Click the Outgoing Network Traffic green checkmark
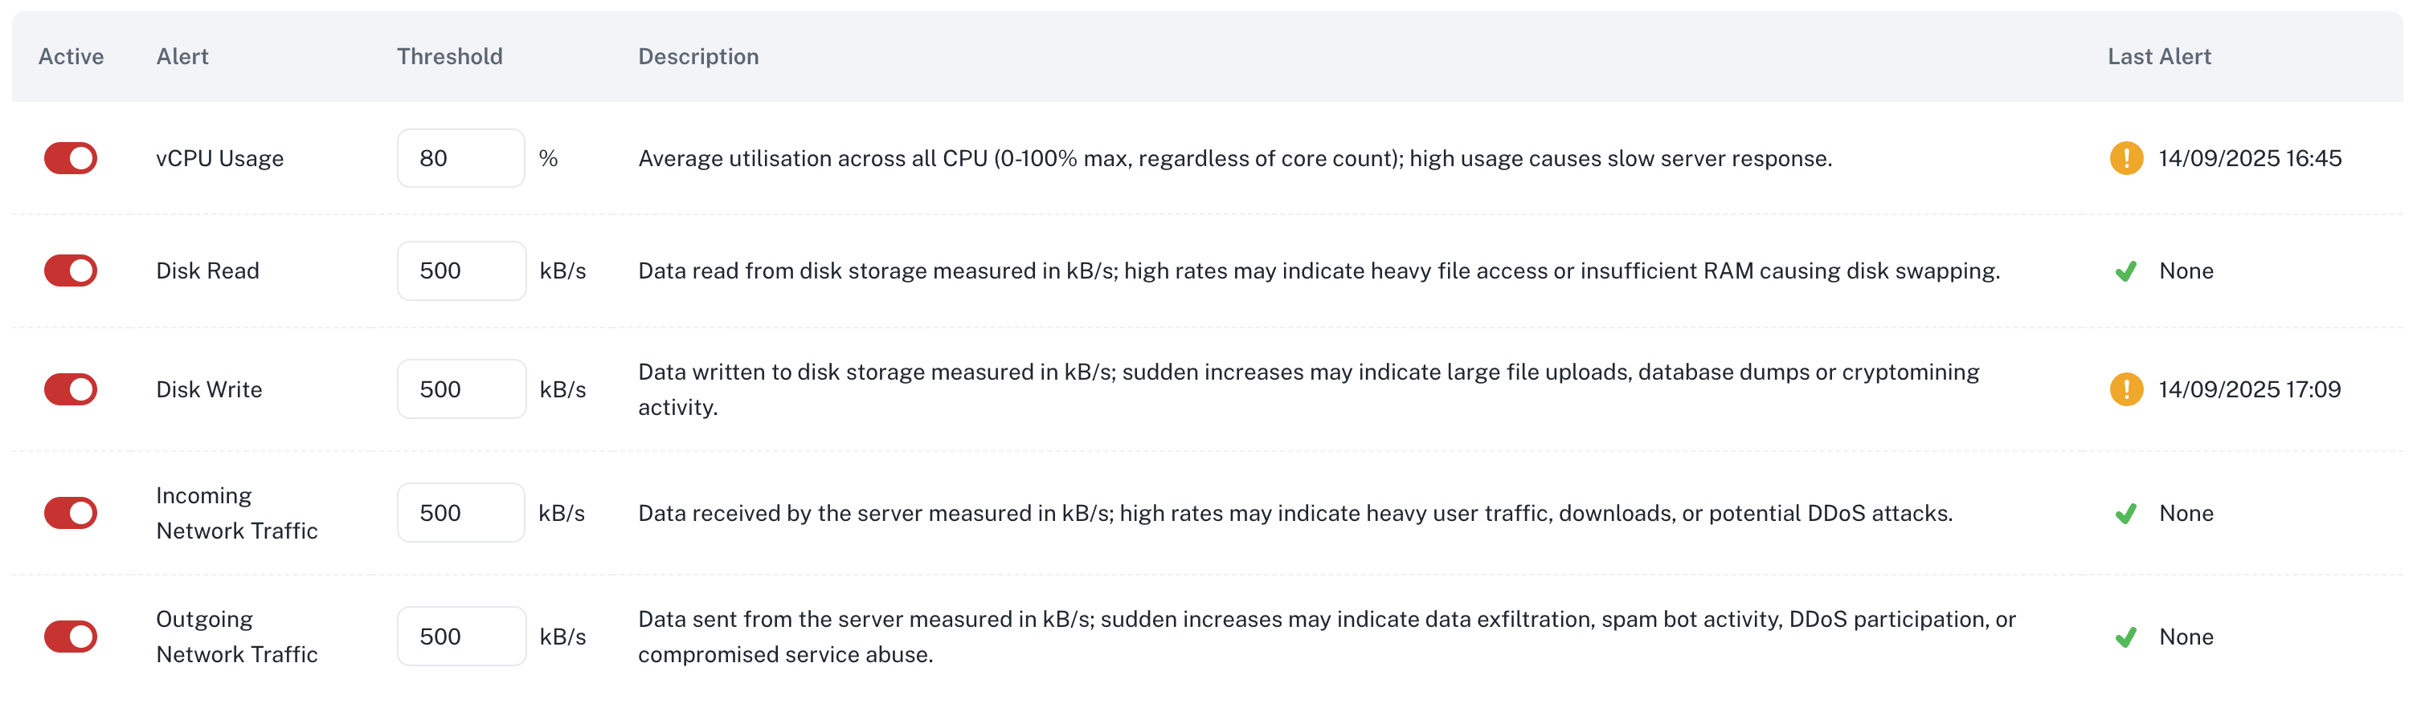 [x=2125, y=637]
